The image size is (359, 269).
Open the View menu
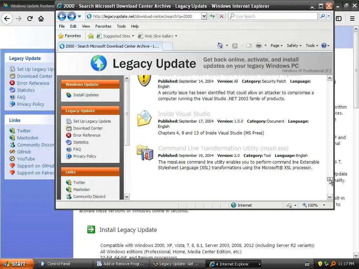[x=86, y=26]
